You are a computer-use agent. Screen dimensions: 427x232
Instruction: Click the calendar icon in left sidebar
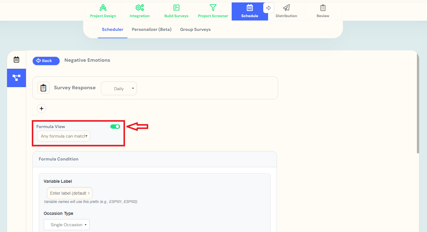click(x=17, y=60)
